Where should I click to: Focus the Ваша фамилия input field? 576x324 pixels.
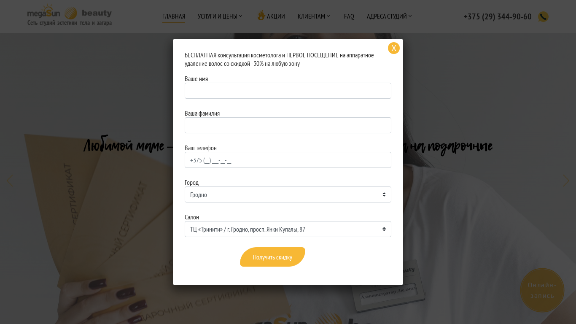[x=288, y=125]
